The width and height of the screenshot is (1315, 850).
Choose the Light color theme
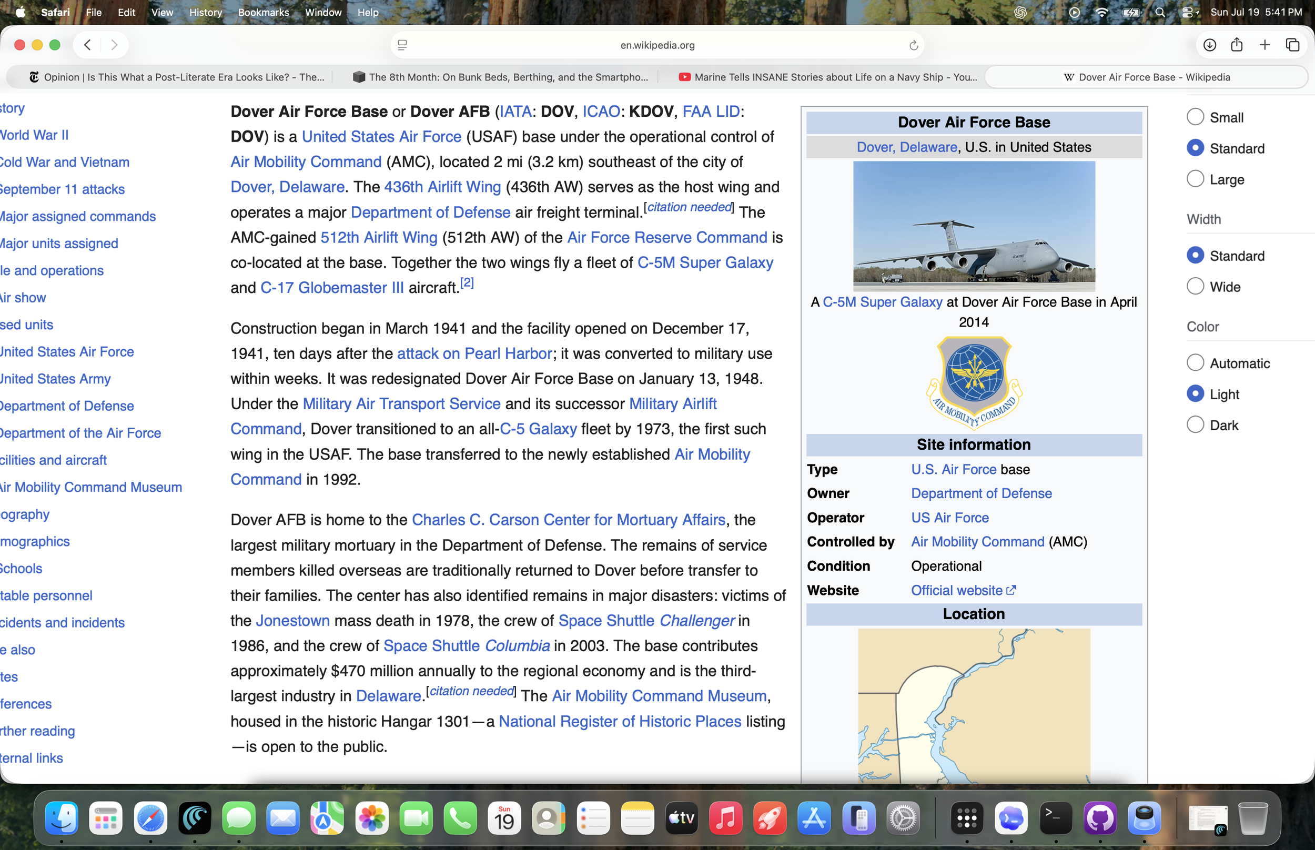[1195, 394]
